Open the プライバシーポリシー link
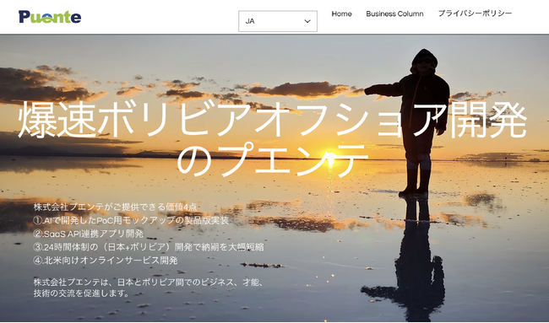 [x=475, y=13]
